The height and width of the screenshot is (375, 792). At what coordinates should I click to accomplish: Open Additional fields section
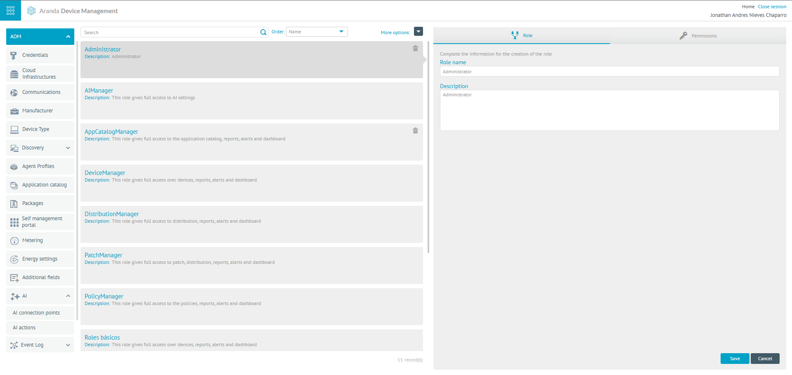41,277
